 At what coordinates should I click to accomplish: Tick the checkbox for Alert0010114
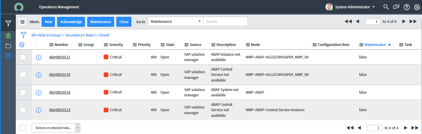(x=23, y=92)
